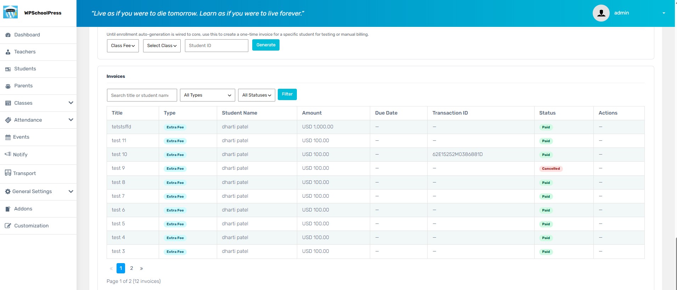Click the WPSchoolPress logo
This screenshot has width=677, height=290.
tap(10, 12)
